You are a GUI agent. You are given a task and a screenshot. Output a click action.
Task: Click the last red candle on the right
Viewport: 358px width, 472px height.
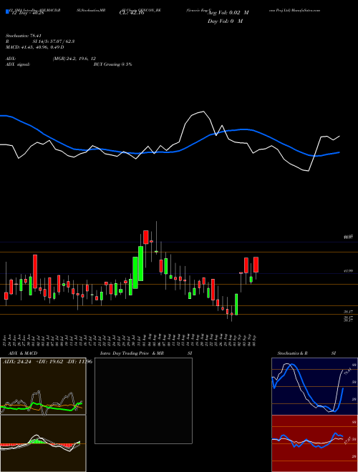[256, 265]
